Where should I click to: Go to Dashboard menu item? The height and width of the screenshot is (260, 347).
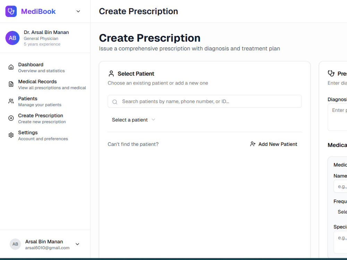coord(45,68)
